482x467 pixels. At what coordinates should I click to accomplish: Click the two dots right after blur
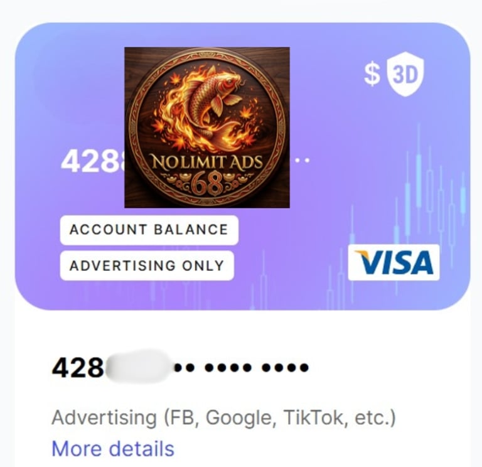[185, 367]
